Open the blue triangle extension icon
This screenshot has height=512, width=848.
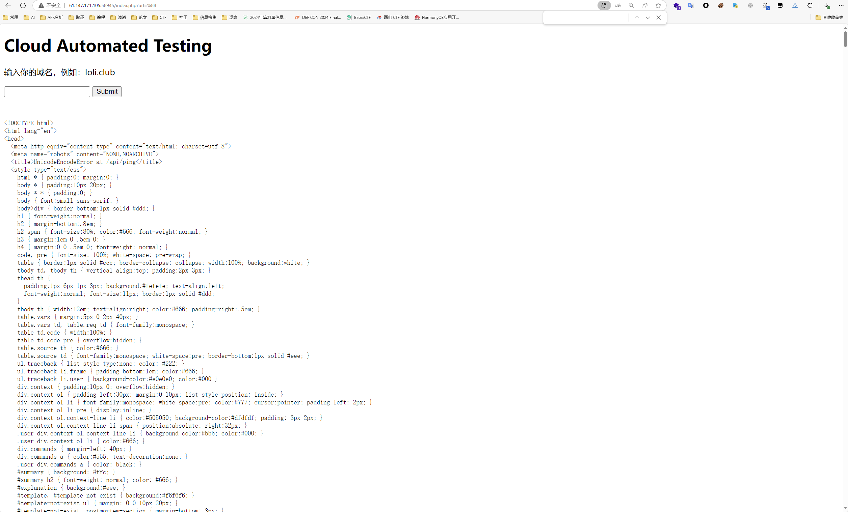[795, 5]
